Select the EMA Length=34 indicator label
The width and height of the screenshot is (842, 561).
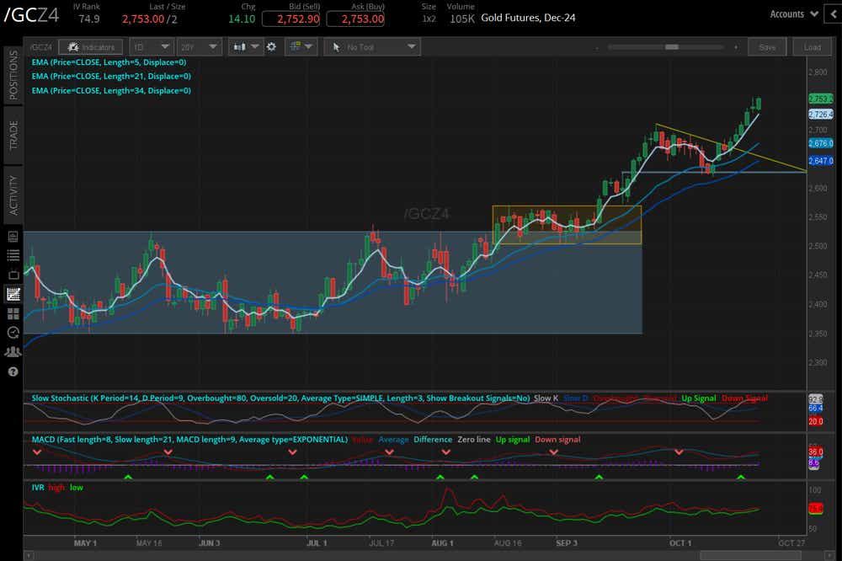(111, 91)
